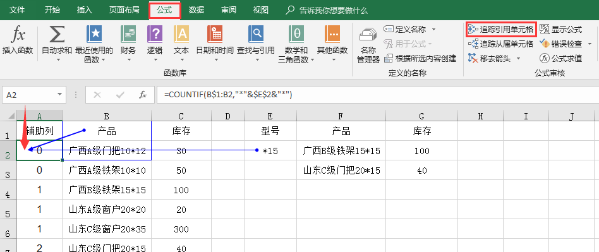Click the confirm checkmark in formula bar
The height and width of the screenshot is (252, 599).
click(120, 95)
